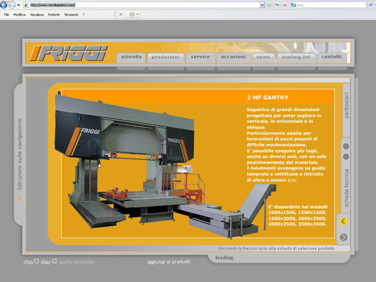The image size is (376, 282).
Task: Click the upper grey round button
Action: [x=346, y=146]
